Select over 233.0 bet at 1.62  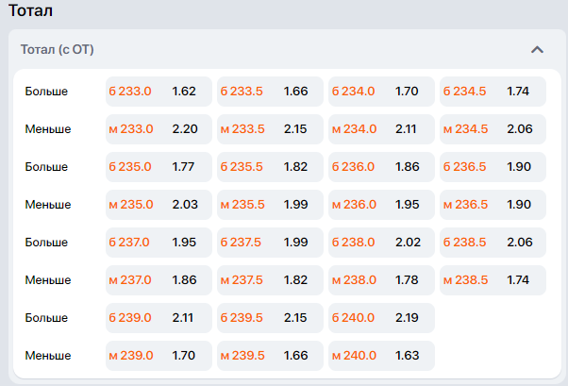pos(159,92)
